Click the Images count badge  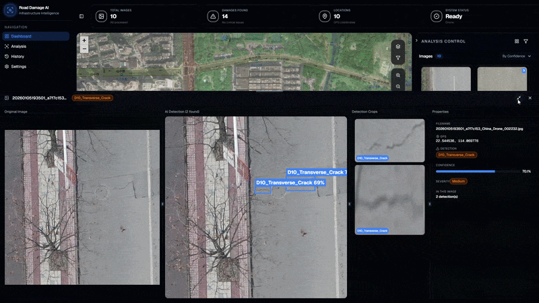tap(439, 56)
